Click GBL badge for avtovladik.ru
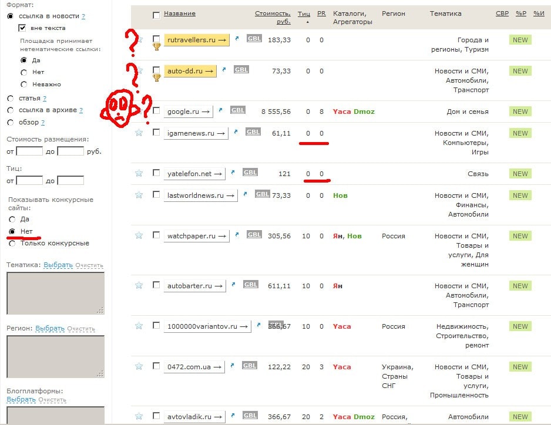The image size is (551, 425). pyautogui.click(x=250, y=415)
